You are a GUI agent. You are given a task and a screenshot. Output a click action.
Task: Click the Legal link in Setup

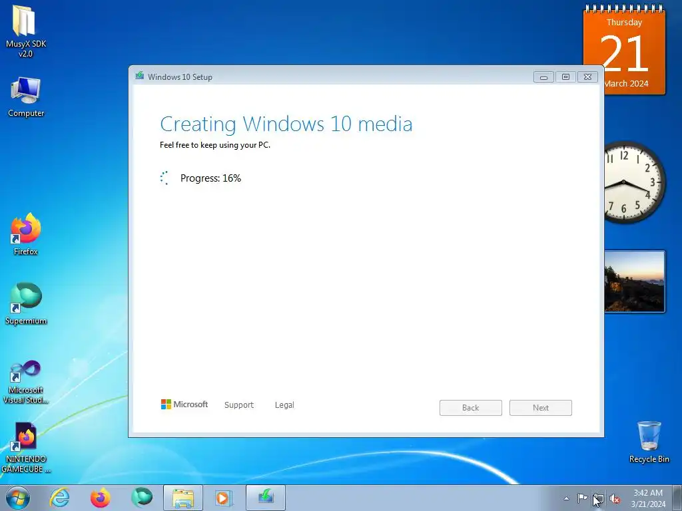click(x=284, y=405)
